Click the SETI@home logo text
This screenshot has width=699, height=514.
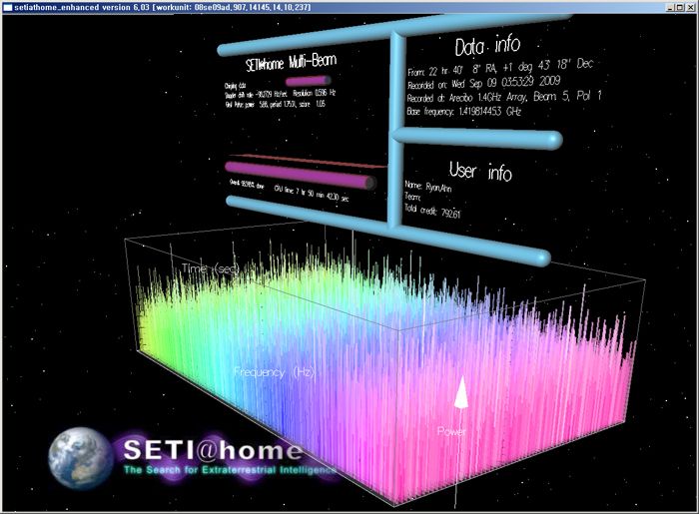coord(212,450)
